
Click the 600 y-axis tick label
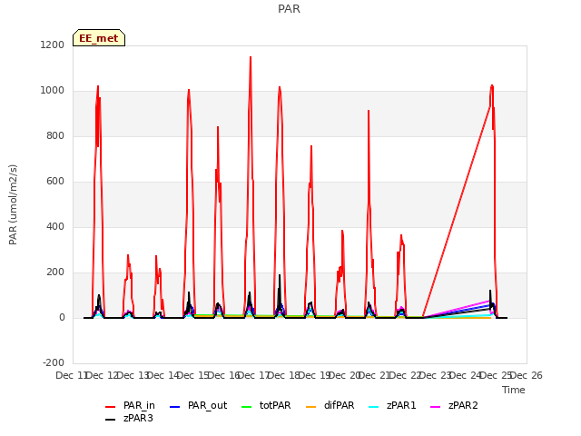pos(55,182)
